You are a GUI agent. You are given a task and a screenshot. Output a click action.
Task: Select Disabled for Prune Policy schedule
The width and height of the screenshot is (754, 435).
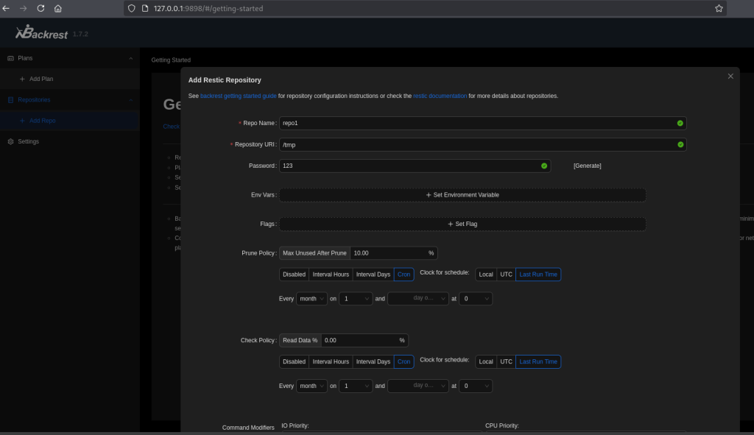click(x=294, y=275)
